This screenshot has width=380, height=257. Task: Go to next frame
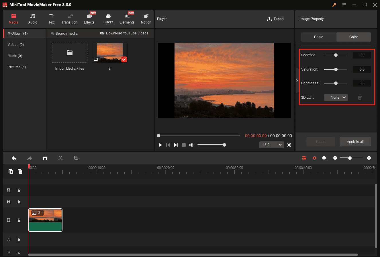176,145
